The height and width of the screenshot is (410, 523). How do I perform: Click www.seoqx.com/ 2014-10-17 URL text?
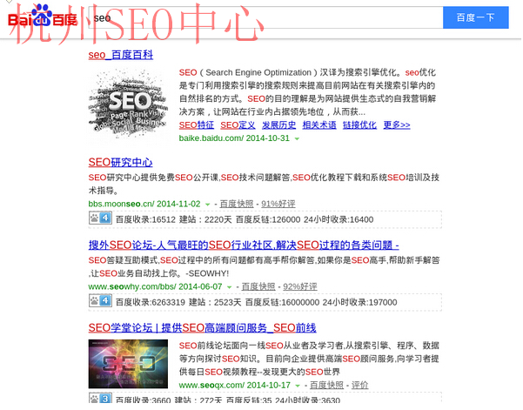(235, 386)
